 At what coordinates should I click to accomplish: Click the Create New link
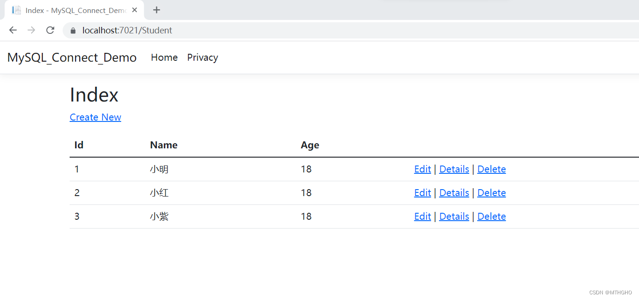click(x=95, y=117)
